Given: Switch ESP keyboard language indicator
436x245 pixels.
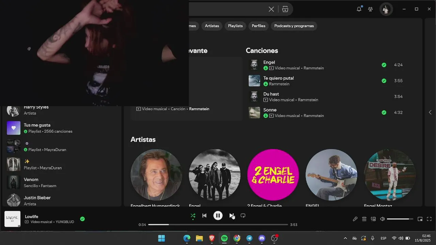Looking at the screenshot, I should [383, 239].
